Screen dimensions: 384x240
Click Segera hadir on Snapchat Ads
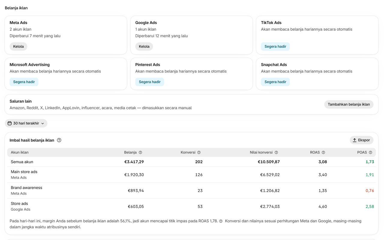point(275,82)
